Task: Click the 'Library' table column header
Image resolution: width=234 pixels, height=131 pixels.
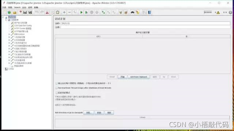Action: [x=142, y=117]
